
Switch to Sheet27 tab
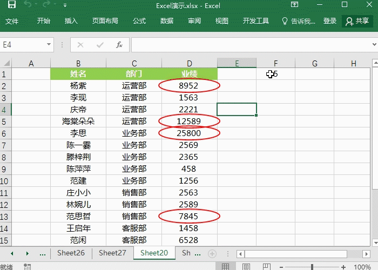click(x=112, y=253)
